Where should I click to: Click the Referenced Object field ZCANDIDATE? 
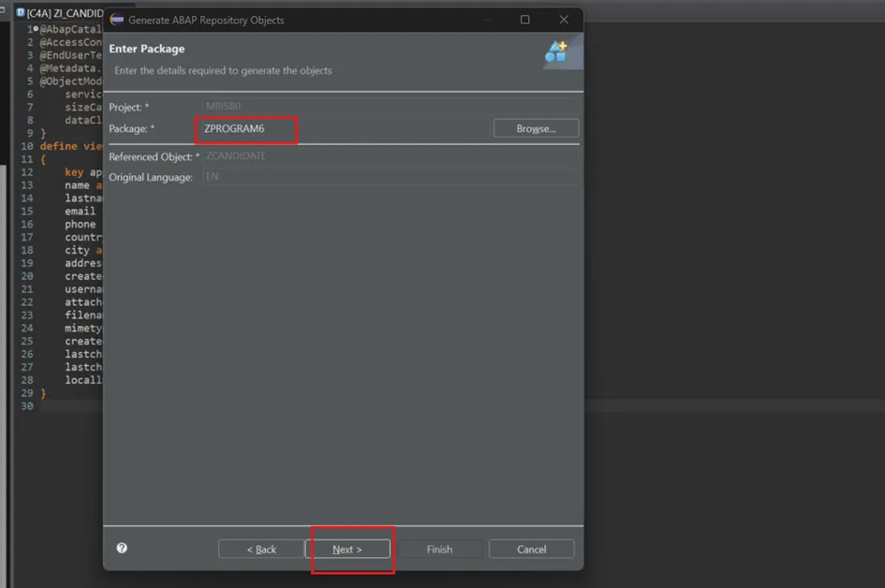coord(391,156)
